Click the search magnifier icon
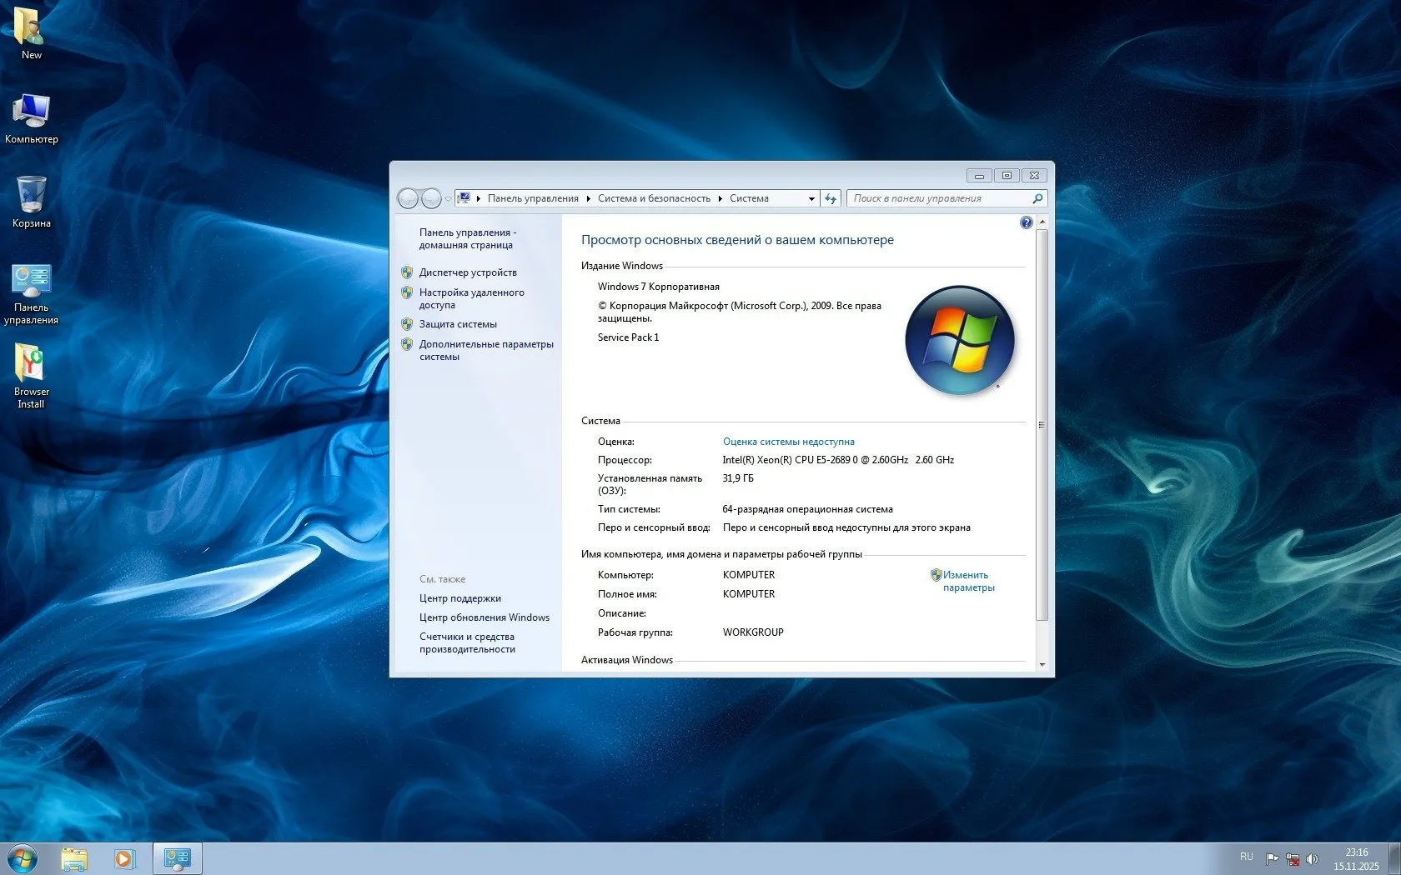Screen dimensions: 1401x875 click(1037, 198)
